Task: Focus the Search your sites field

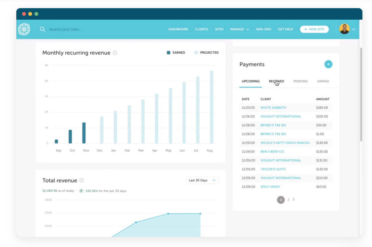Action: pos(65,29)
